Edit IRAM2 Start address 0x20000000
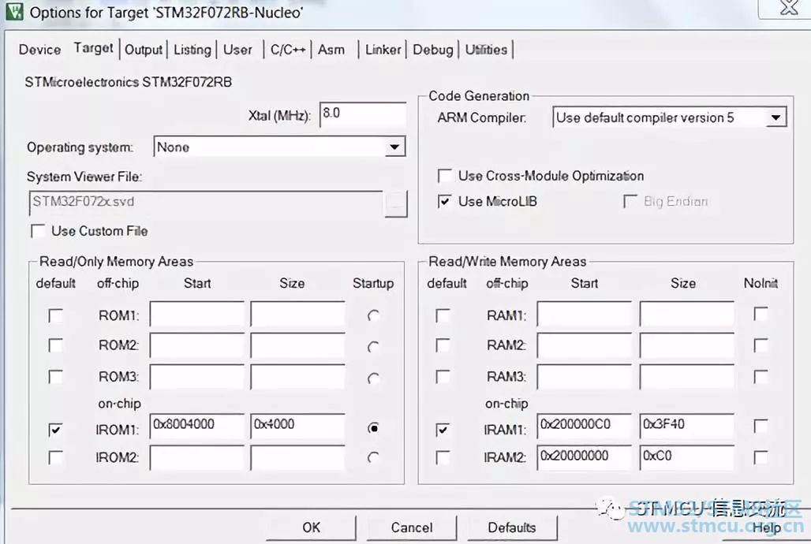The height and width of the screenshot is (544, 811). coord(584,457)
